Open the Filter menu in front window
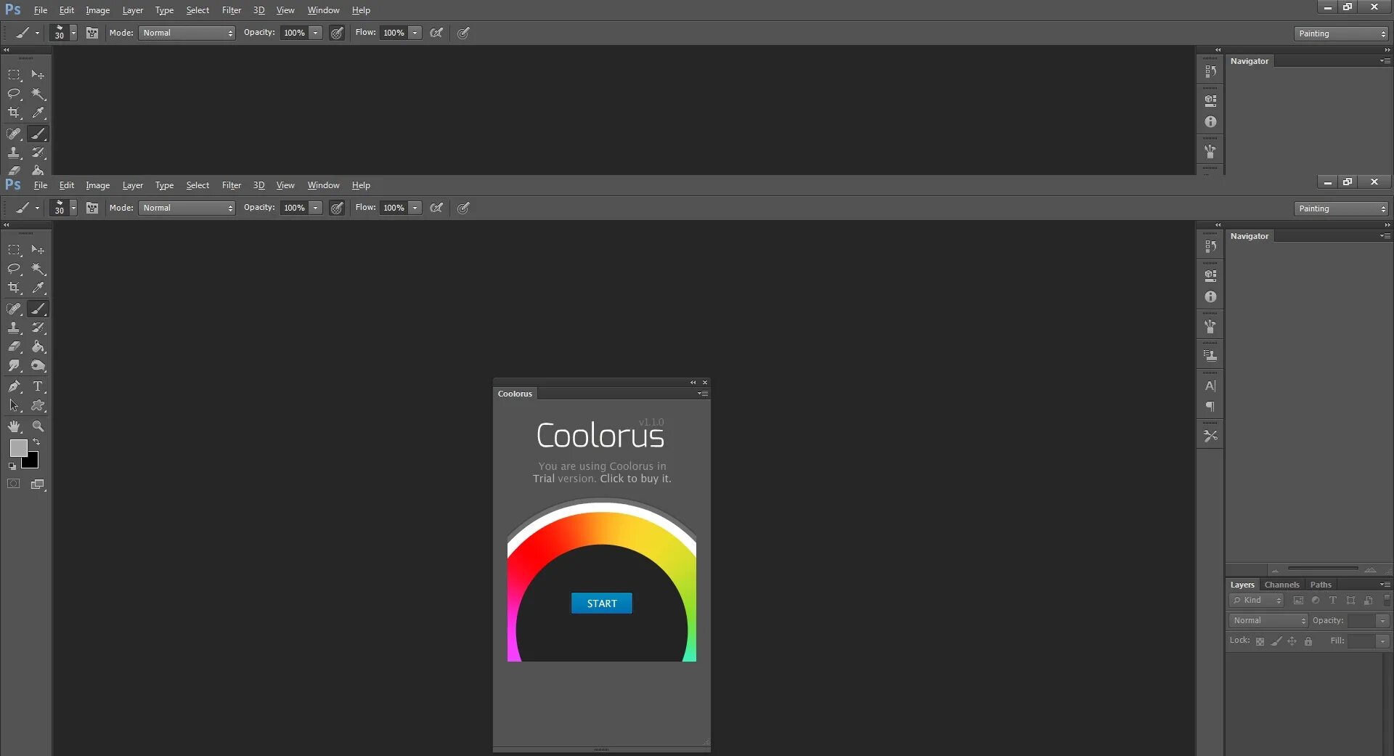This screenshot has width=1394, height=756. coord(232,185)
